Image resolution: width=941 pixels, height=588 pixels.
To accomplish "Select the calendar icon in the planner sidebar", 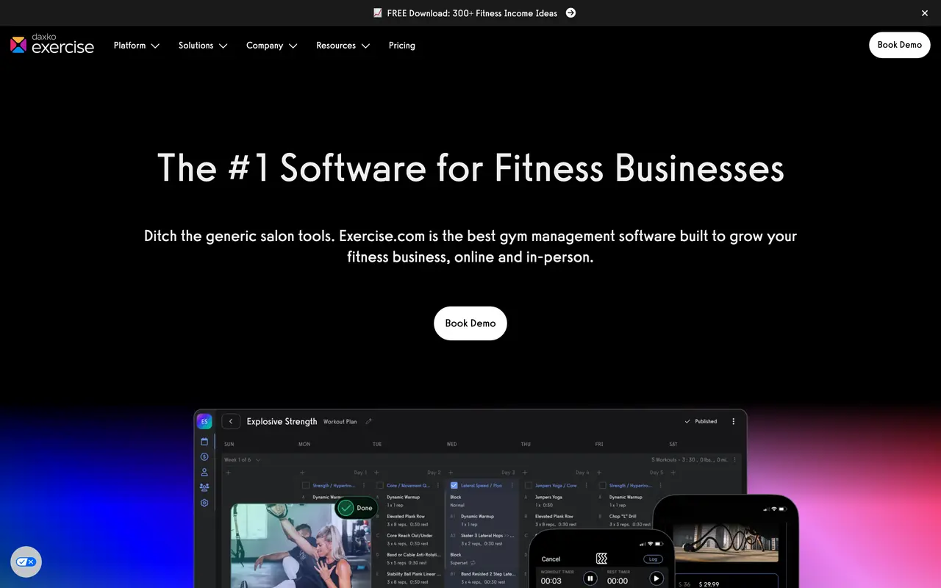I will (204, 442).
